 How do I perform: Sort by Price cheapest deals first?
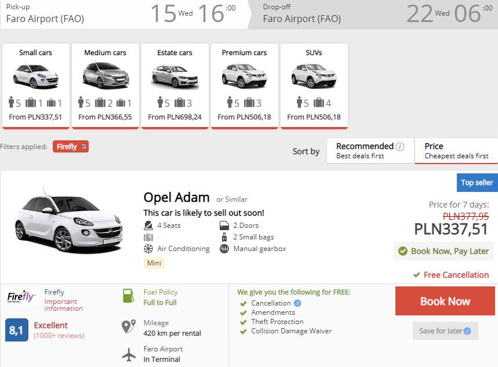(x=456, y=151)
